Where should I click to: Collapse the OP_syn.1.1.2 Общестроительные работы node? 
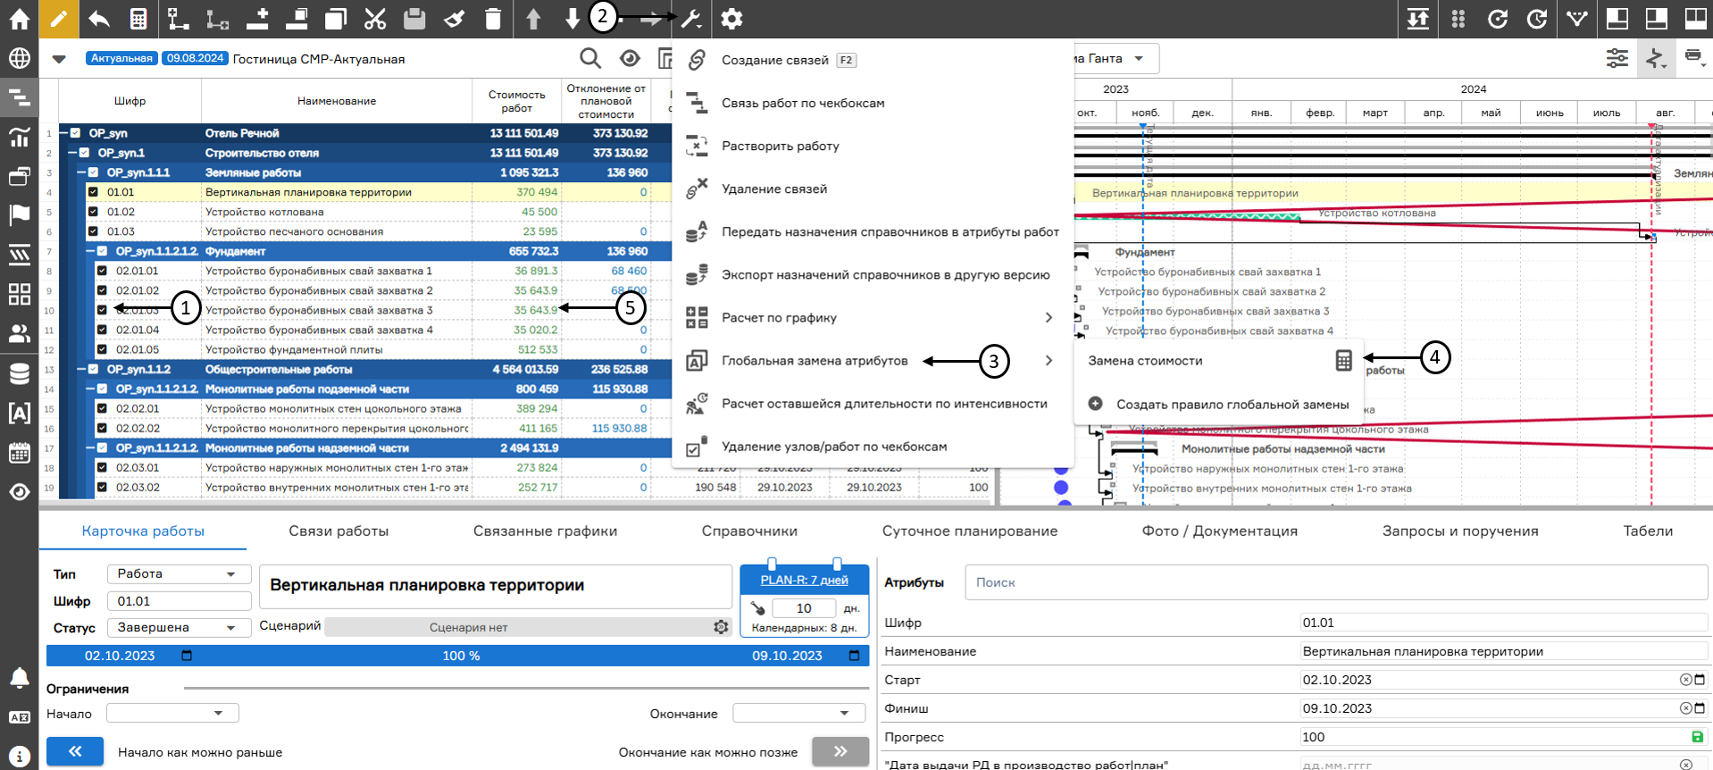(x=81, y=369)
